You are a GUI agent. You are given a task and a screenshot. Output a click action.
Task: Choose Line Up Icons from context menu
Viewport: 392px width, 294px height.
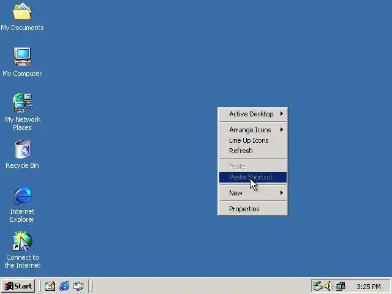[x=253, y=140]
